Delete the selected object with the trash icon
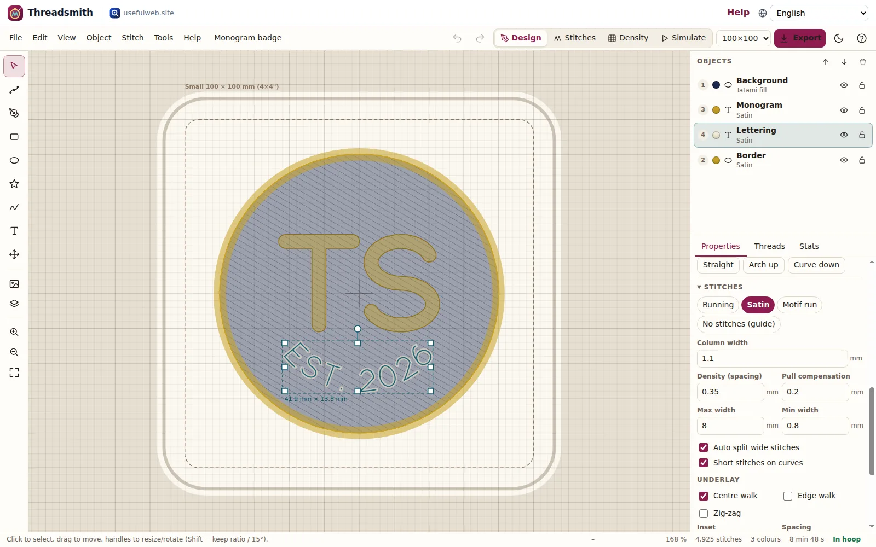This screenshot has width=876, height=547. (x=863, y=62)
